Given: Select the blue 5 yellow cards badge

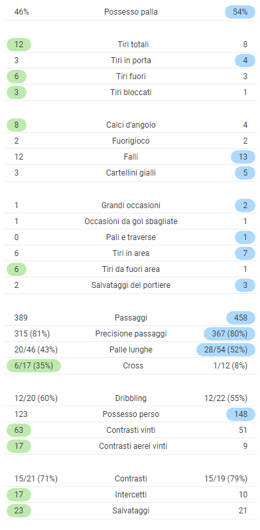Looking at the screenshot, I should click(245, 173).
